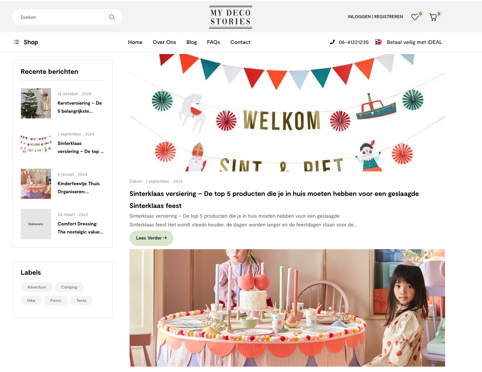The image size is (482, 372).
Task: Select the Picnic label tag
Action: pyautogui.click(x=56, y=301)
